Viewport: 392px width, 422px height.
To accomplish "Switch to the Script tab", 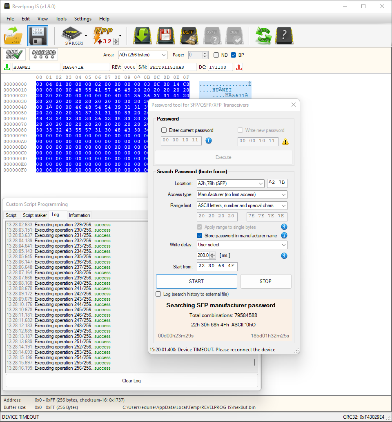I will pyautogui.click(x=11, y=215).
